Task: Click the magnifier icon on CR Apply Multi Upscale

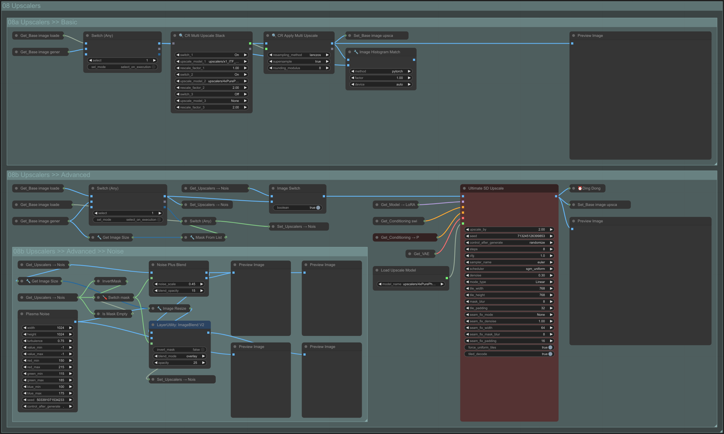Action: pos(274,36)
